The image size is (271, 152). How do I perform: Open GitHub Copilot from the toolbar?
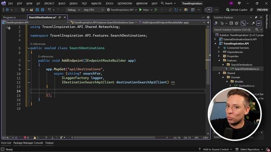tap(237, 10)
